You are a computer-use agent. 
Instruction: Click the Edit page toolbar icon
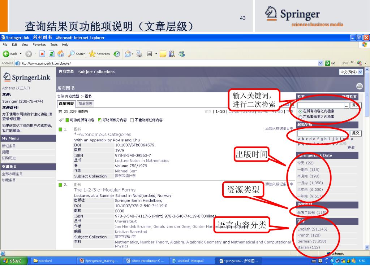tap(149, 54)
